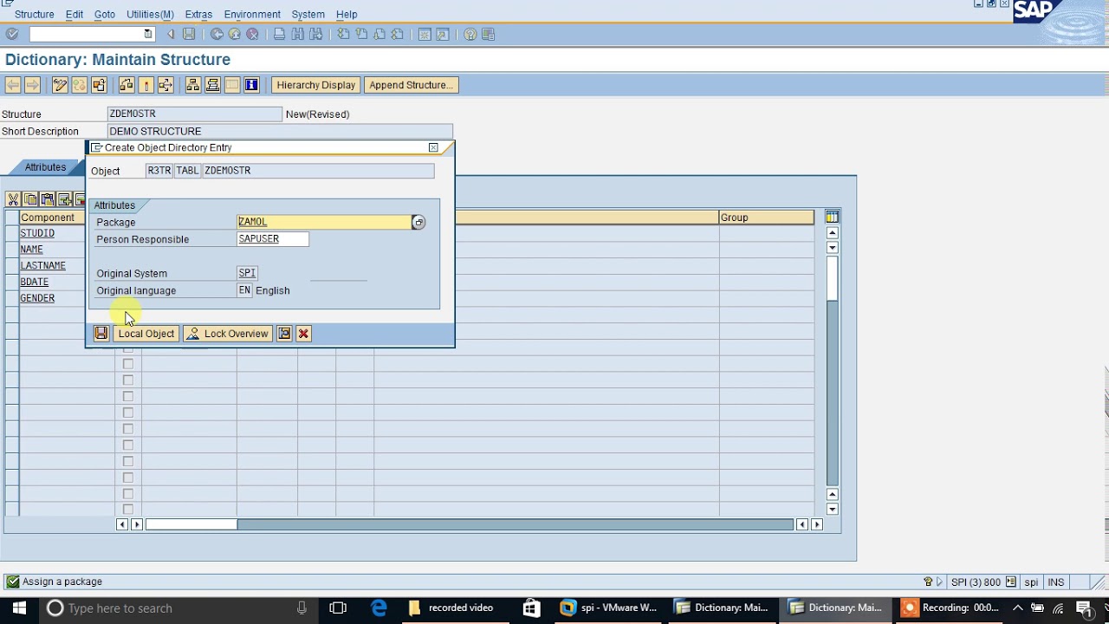Screen dimensions: 1109x624
Task: Click the Print icon in standard toolbar
Action: (279, 34)
